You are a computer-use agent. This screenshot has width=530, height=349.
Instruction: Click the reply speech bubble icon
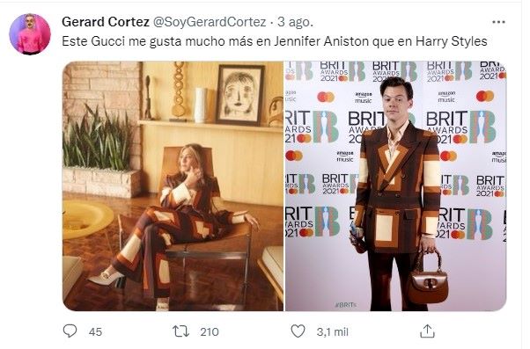(x=70, y=331)
